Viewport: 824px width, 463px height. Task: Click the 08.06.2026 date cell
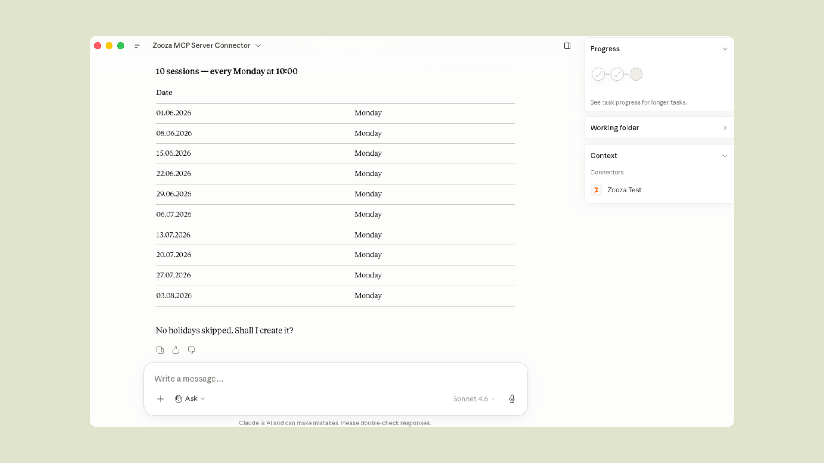click(174, 133)
